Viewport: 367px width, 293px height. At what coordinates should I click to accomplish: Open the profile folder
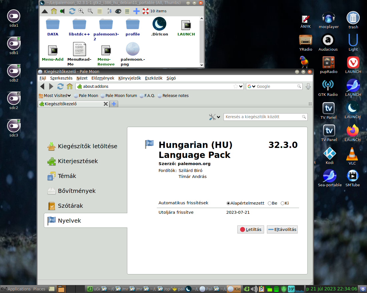point(133,27)
